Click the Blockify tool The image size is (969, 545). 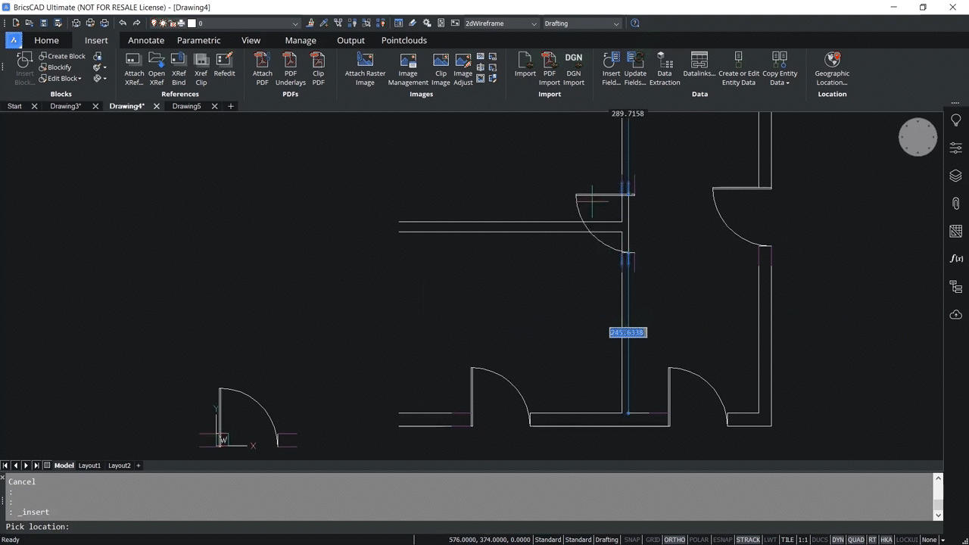55,67
